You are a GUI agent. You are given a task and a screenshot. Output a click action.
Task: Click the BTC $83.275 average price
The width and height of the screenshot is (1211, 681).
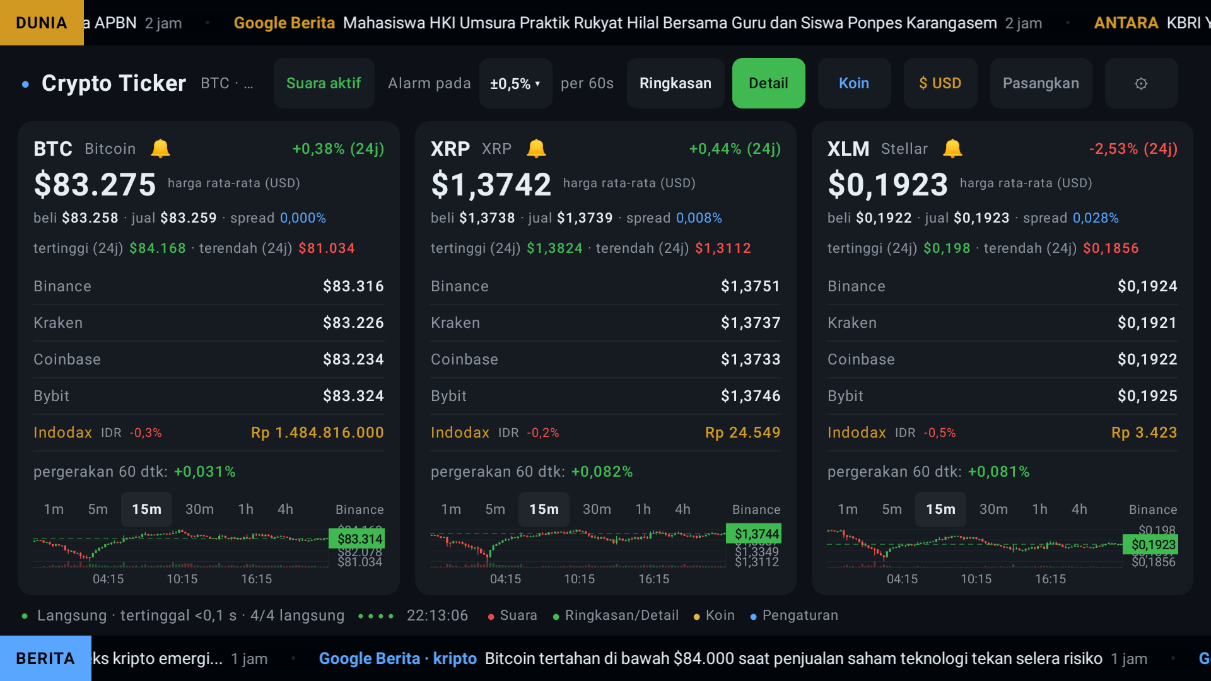[95, 184]
